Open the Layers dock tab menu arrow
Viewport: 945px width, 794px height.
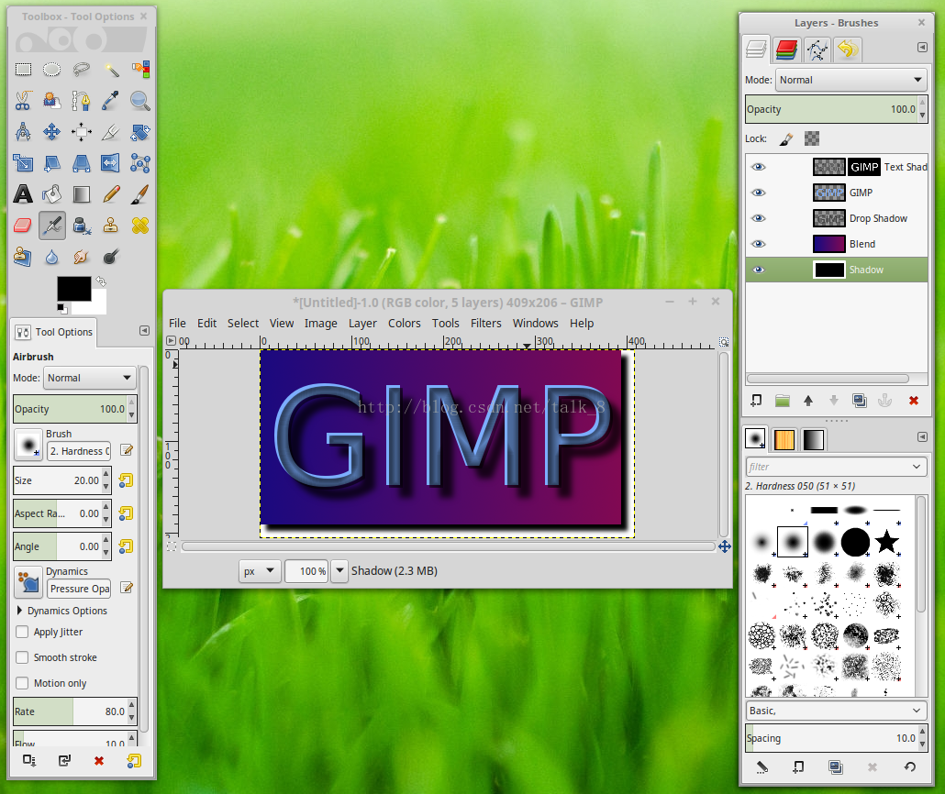click(922, 48)
